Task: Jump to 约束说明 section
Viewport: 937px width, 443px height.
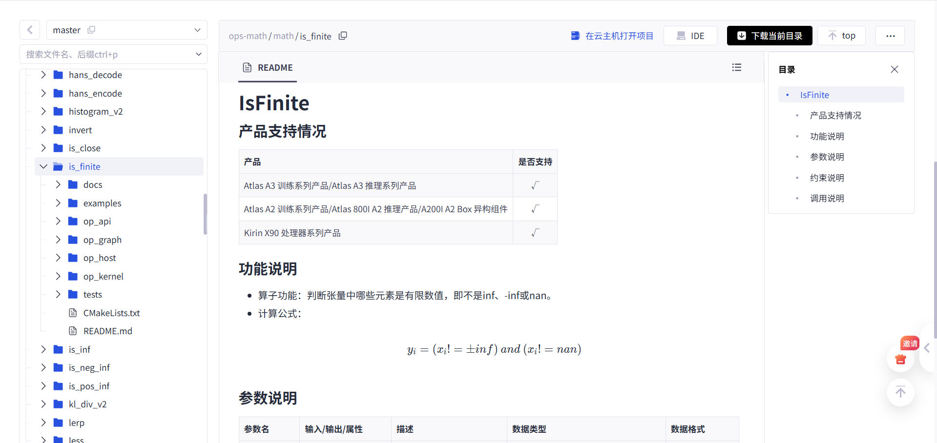Action: tap(827, 178)
